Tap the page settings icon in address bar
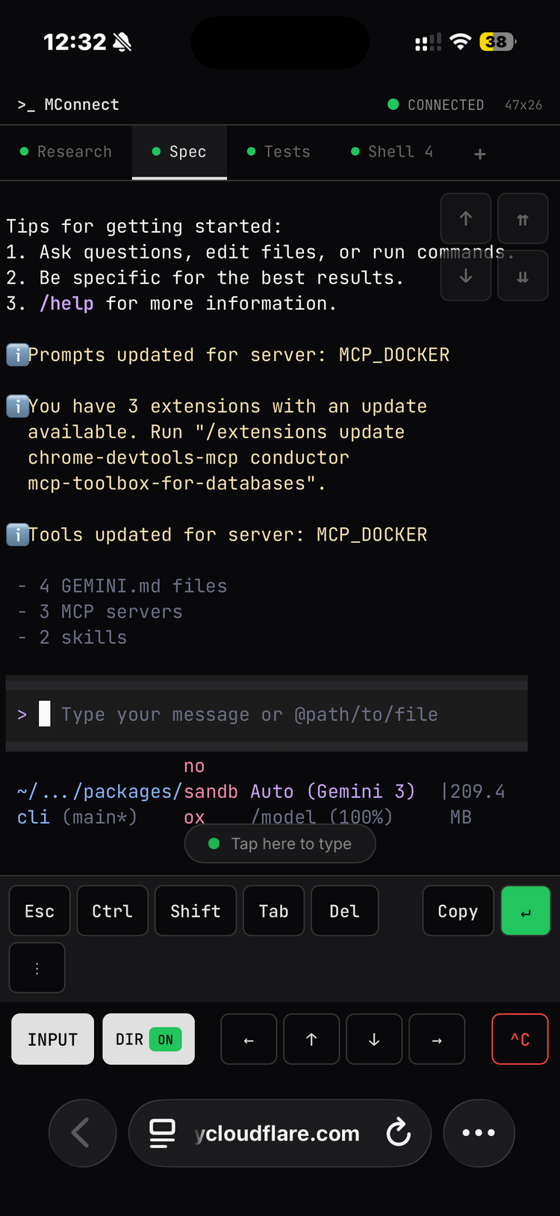Screen dimensions: 560x1216 pyautogui.click(x=162, y=1133)
